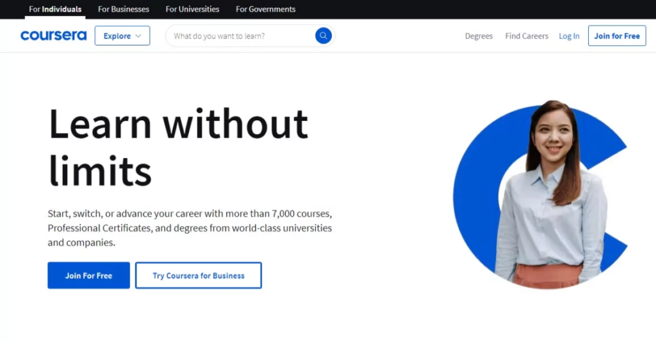Click the Log In link
Image resolution: width=656 pixels, height=342 pixels.
(x=570, y=36)
